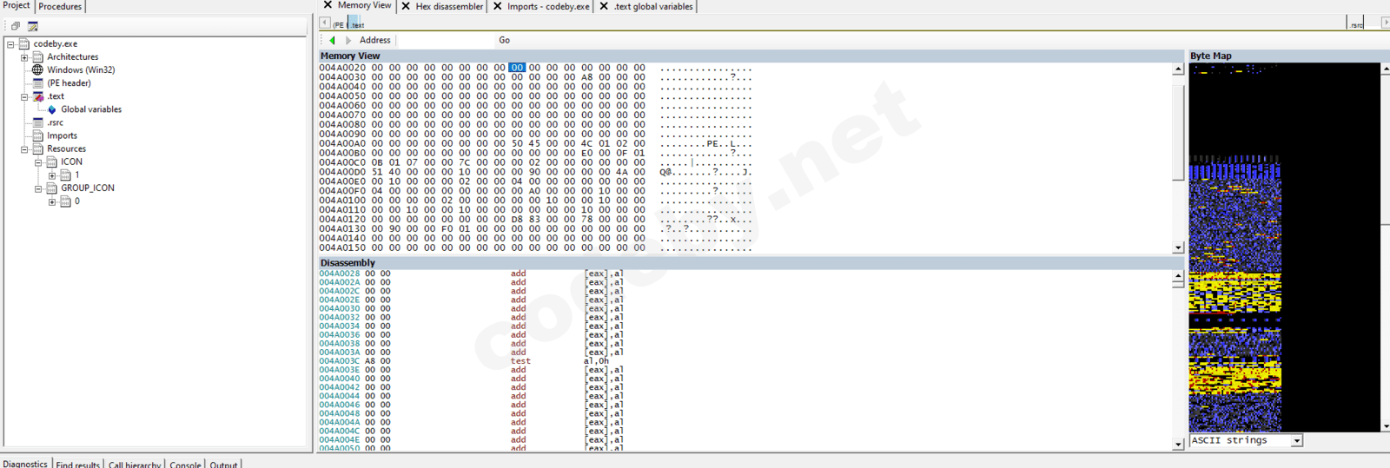
Task: Select disassembly address 004A0028
Action: [339, 274]
